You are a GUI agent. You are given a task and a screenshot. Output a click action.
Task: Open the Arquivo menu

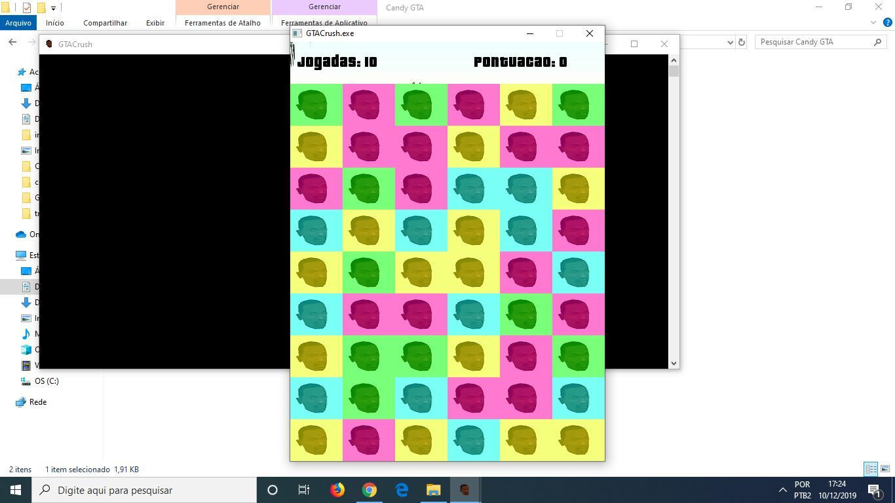(x=18, y=22)
